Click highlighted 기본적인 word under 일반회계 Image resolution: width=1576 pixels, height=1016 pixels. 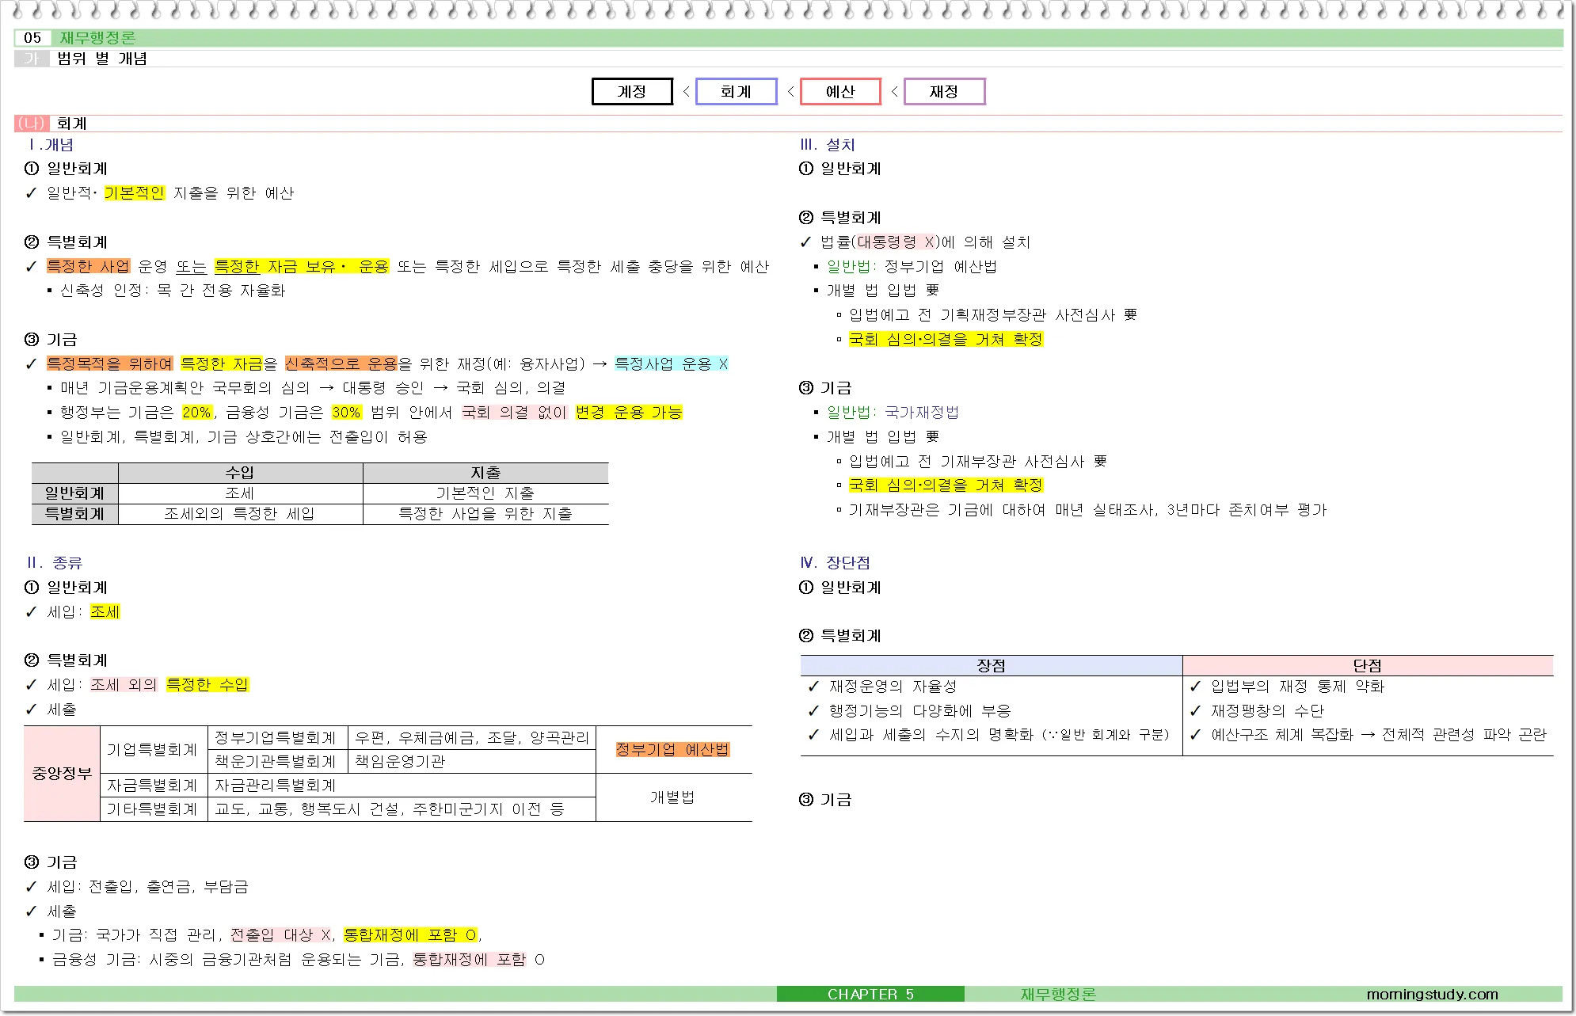tap(135, 192)
